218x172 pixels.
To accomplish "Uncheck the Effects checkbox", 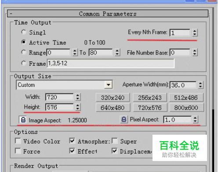I will [x=73, y=151].
